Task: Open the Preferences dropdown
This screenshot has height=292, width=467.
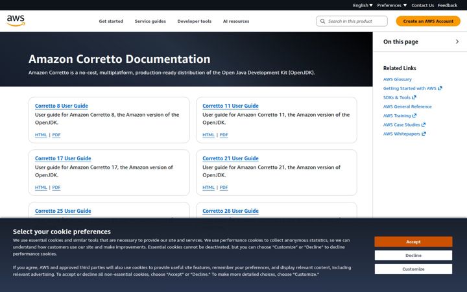Action: coord(392,5)
